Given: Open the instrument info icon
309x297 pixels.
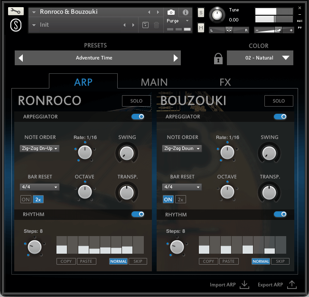Looking at the screenshot, I should pos(185,12).
